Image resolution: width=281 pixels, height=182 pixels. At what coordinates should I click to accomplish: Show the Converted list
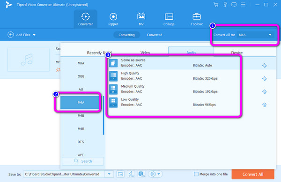[x=155, y=35]
